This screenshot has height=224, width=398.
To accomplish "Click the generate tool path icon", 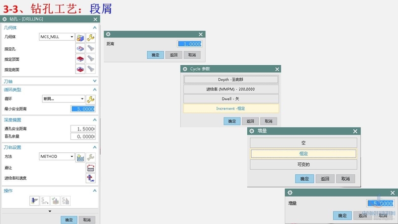I will coord(35,201).
